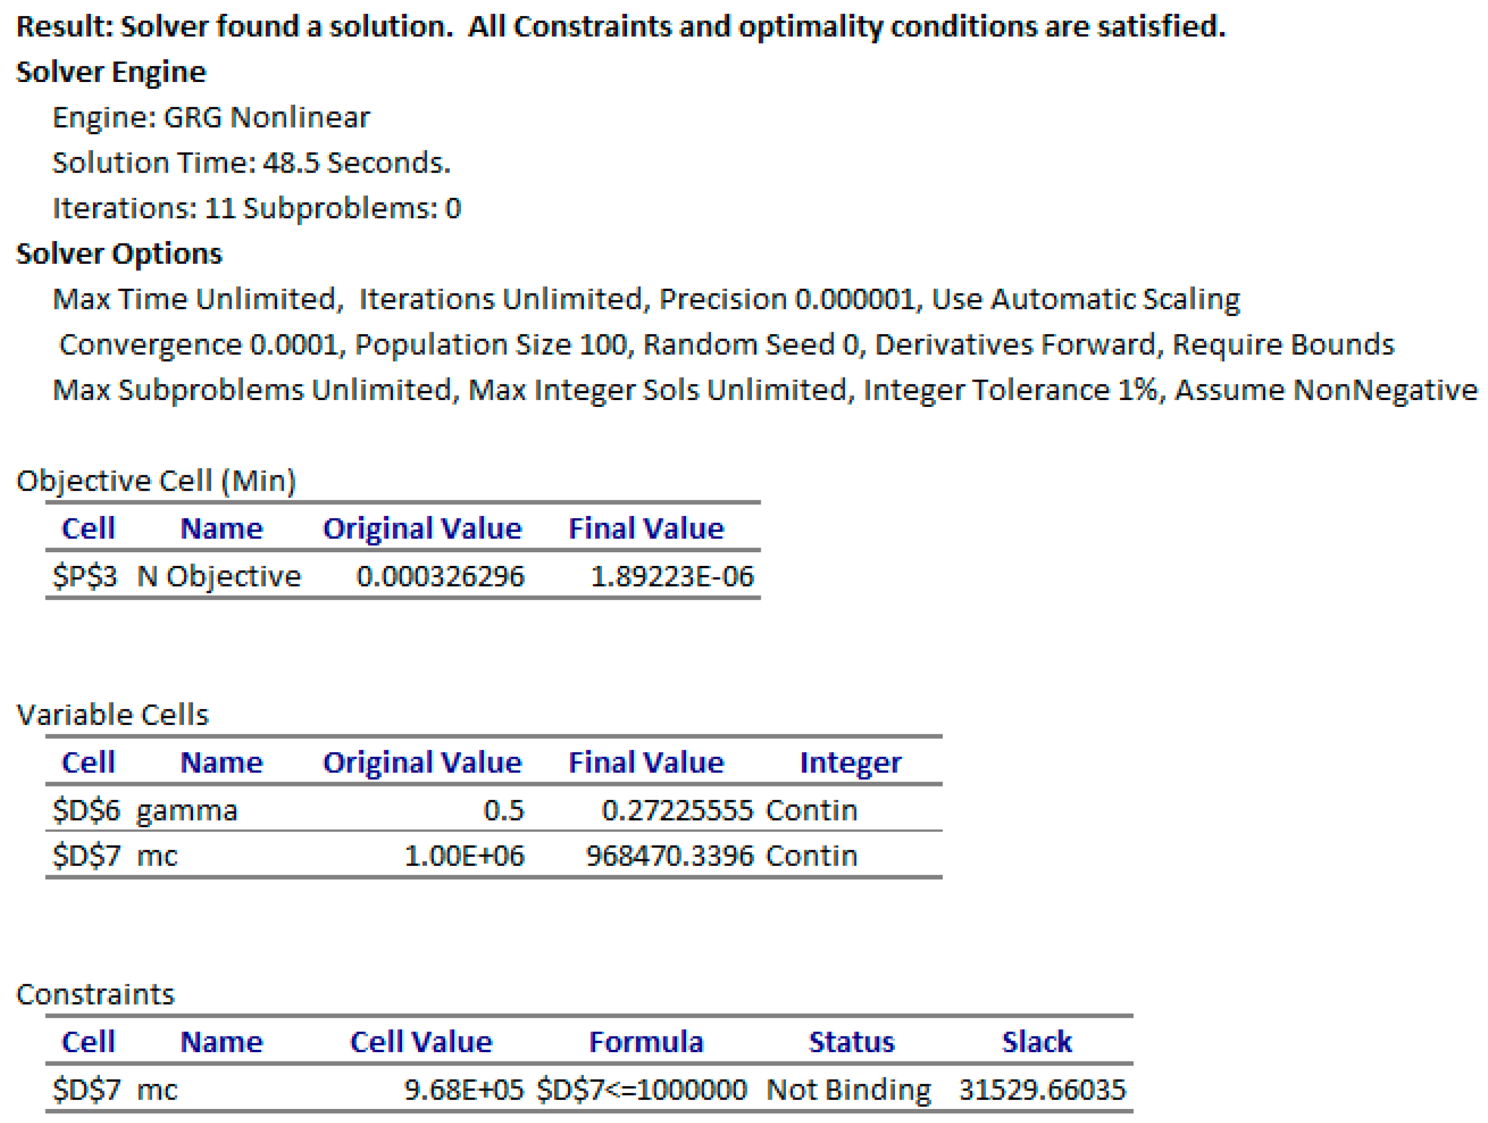The height and width of the screenshot is (1123, 1488).
Task: Select the objective original value 0.000326296
Action: pos(440,576)
